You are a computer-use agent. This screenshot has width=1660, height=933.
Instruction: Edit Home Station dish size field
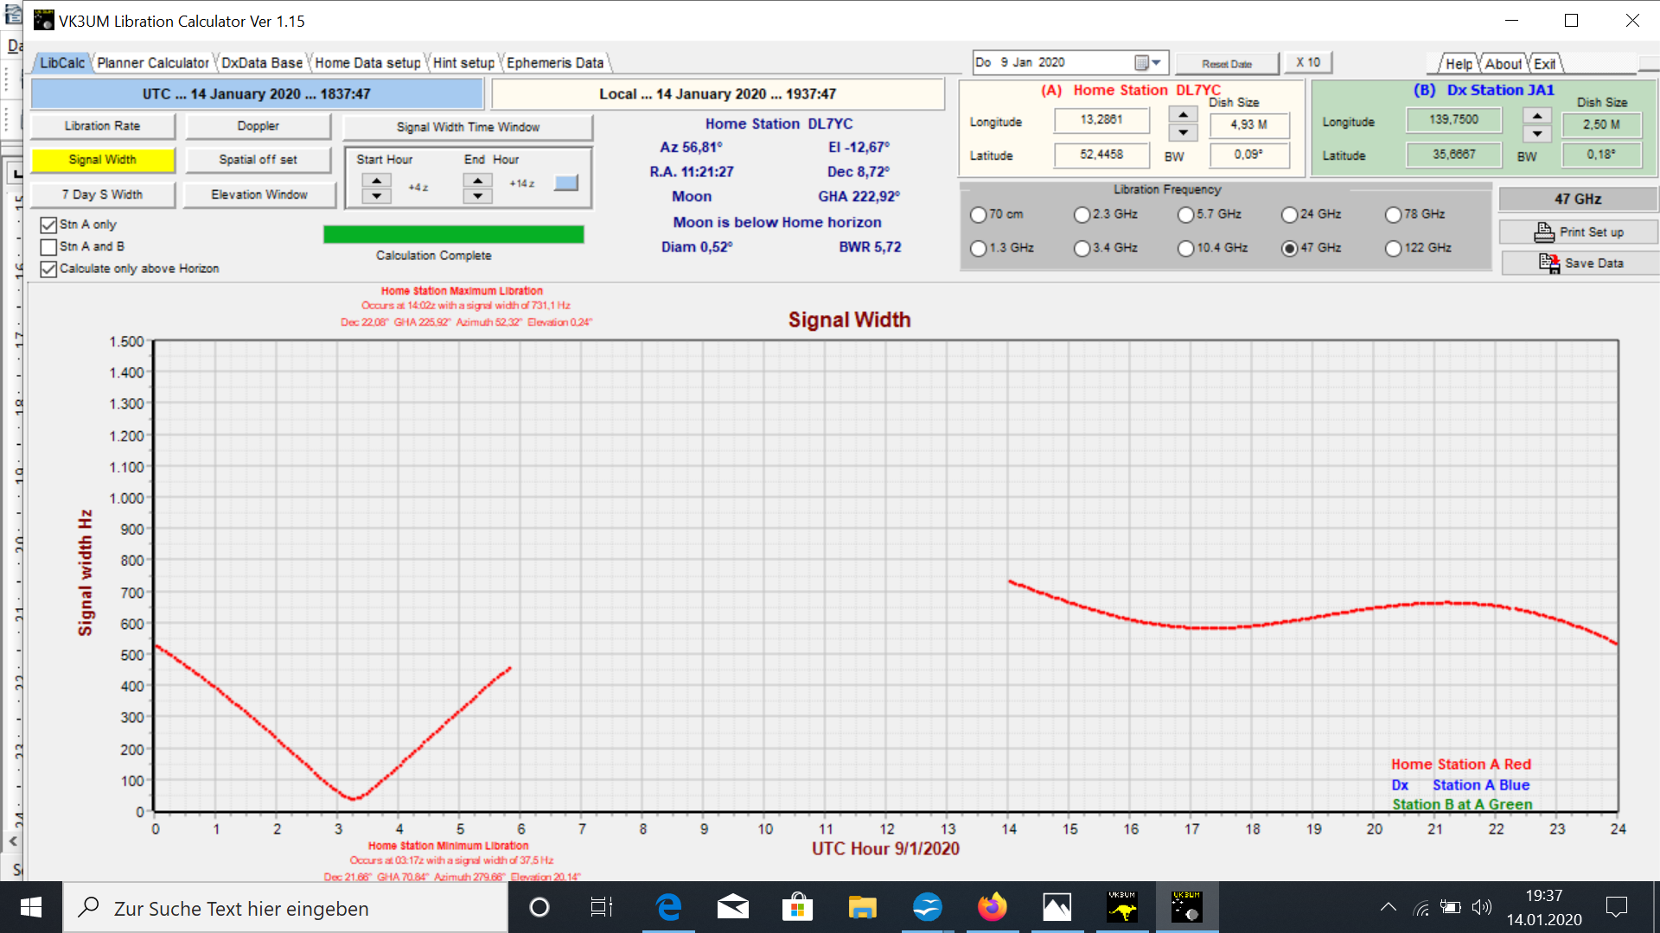pos(1248,125)
